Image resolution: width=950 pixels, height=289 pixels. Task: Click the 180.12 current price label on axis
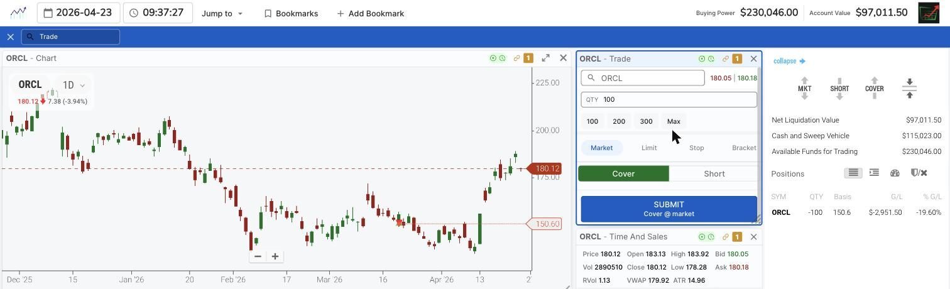(545, 168)
